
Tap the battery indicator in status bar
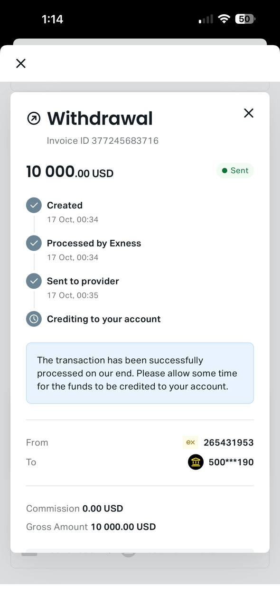coord(245,19)
